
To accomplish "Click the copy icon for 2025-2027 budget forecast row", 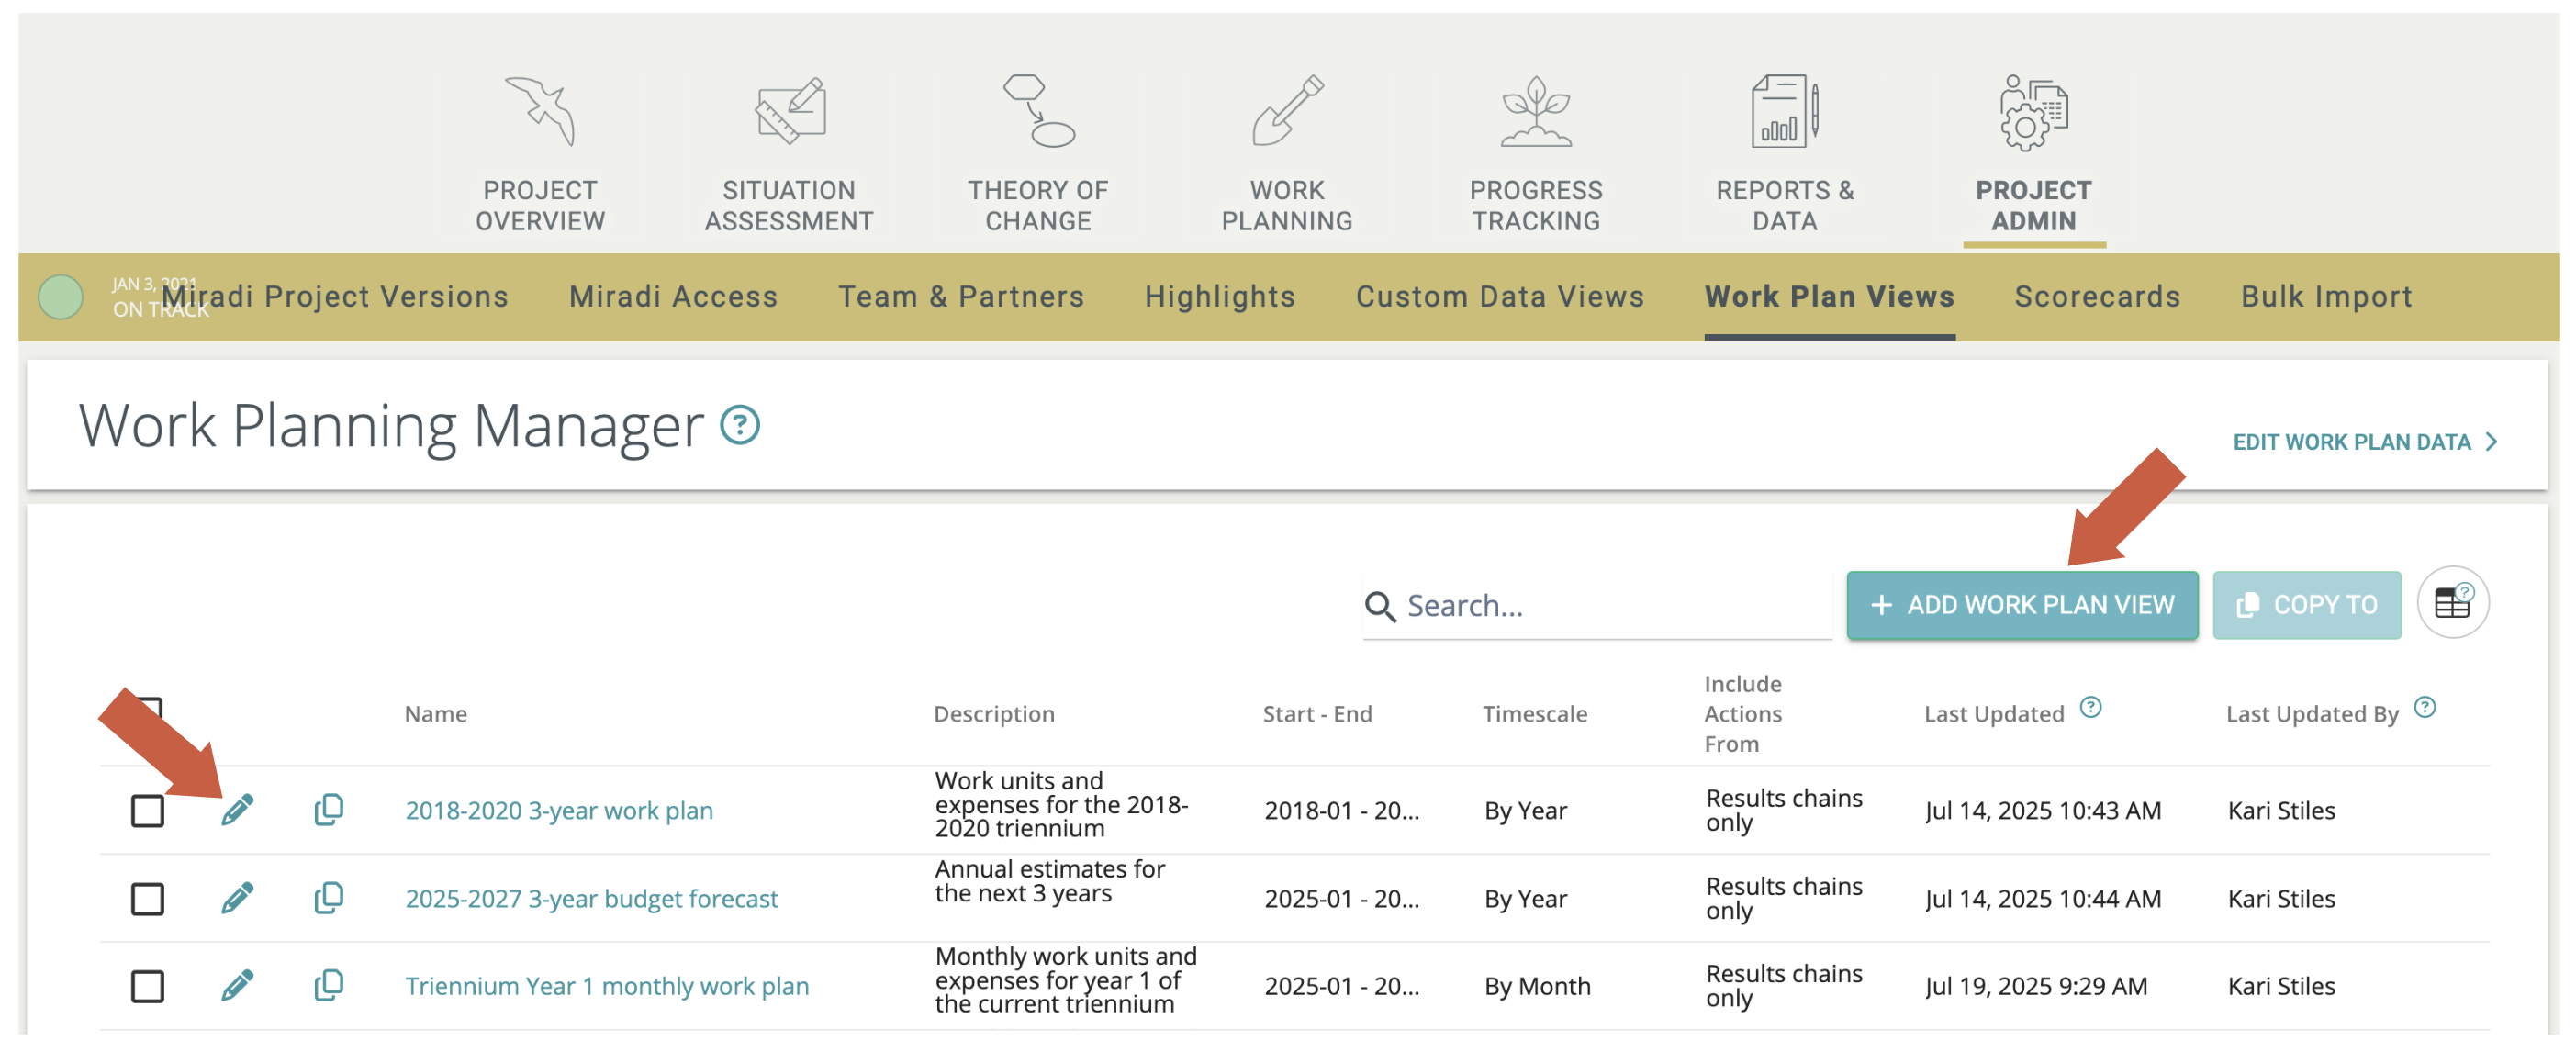I will coord(328,897).
